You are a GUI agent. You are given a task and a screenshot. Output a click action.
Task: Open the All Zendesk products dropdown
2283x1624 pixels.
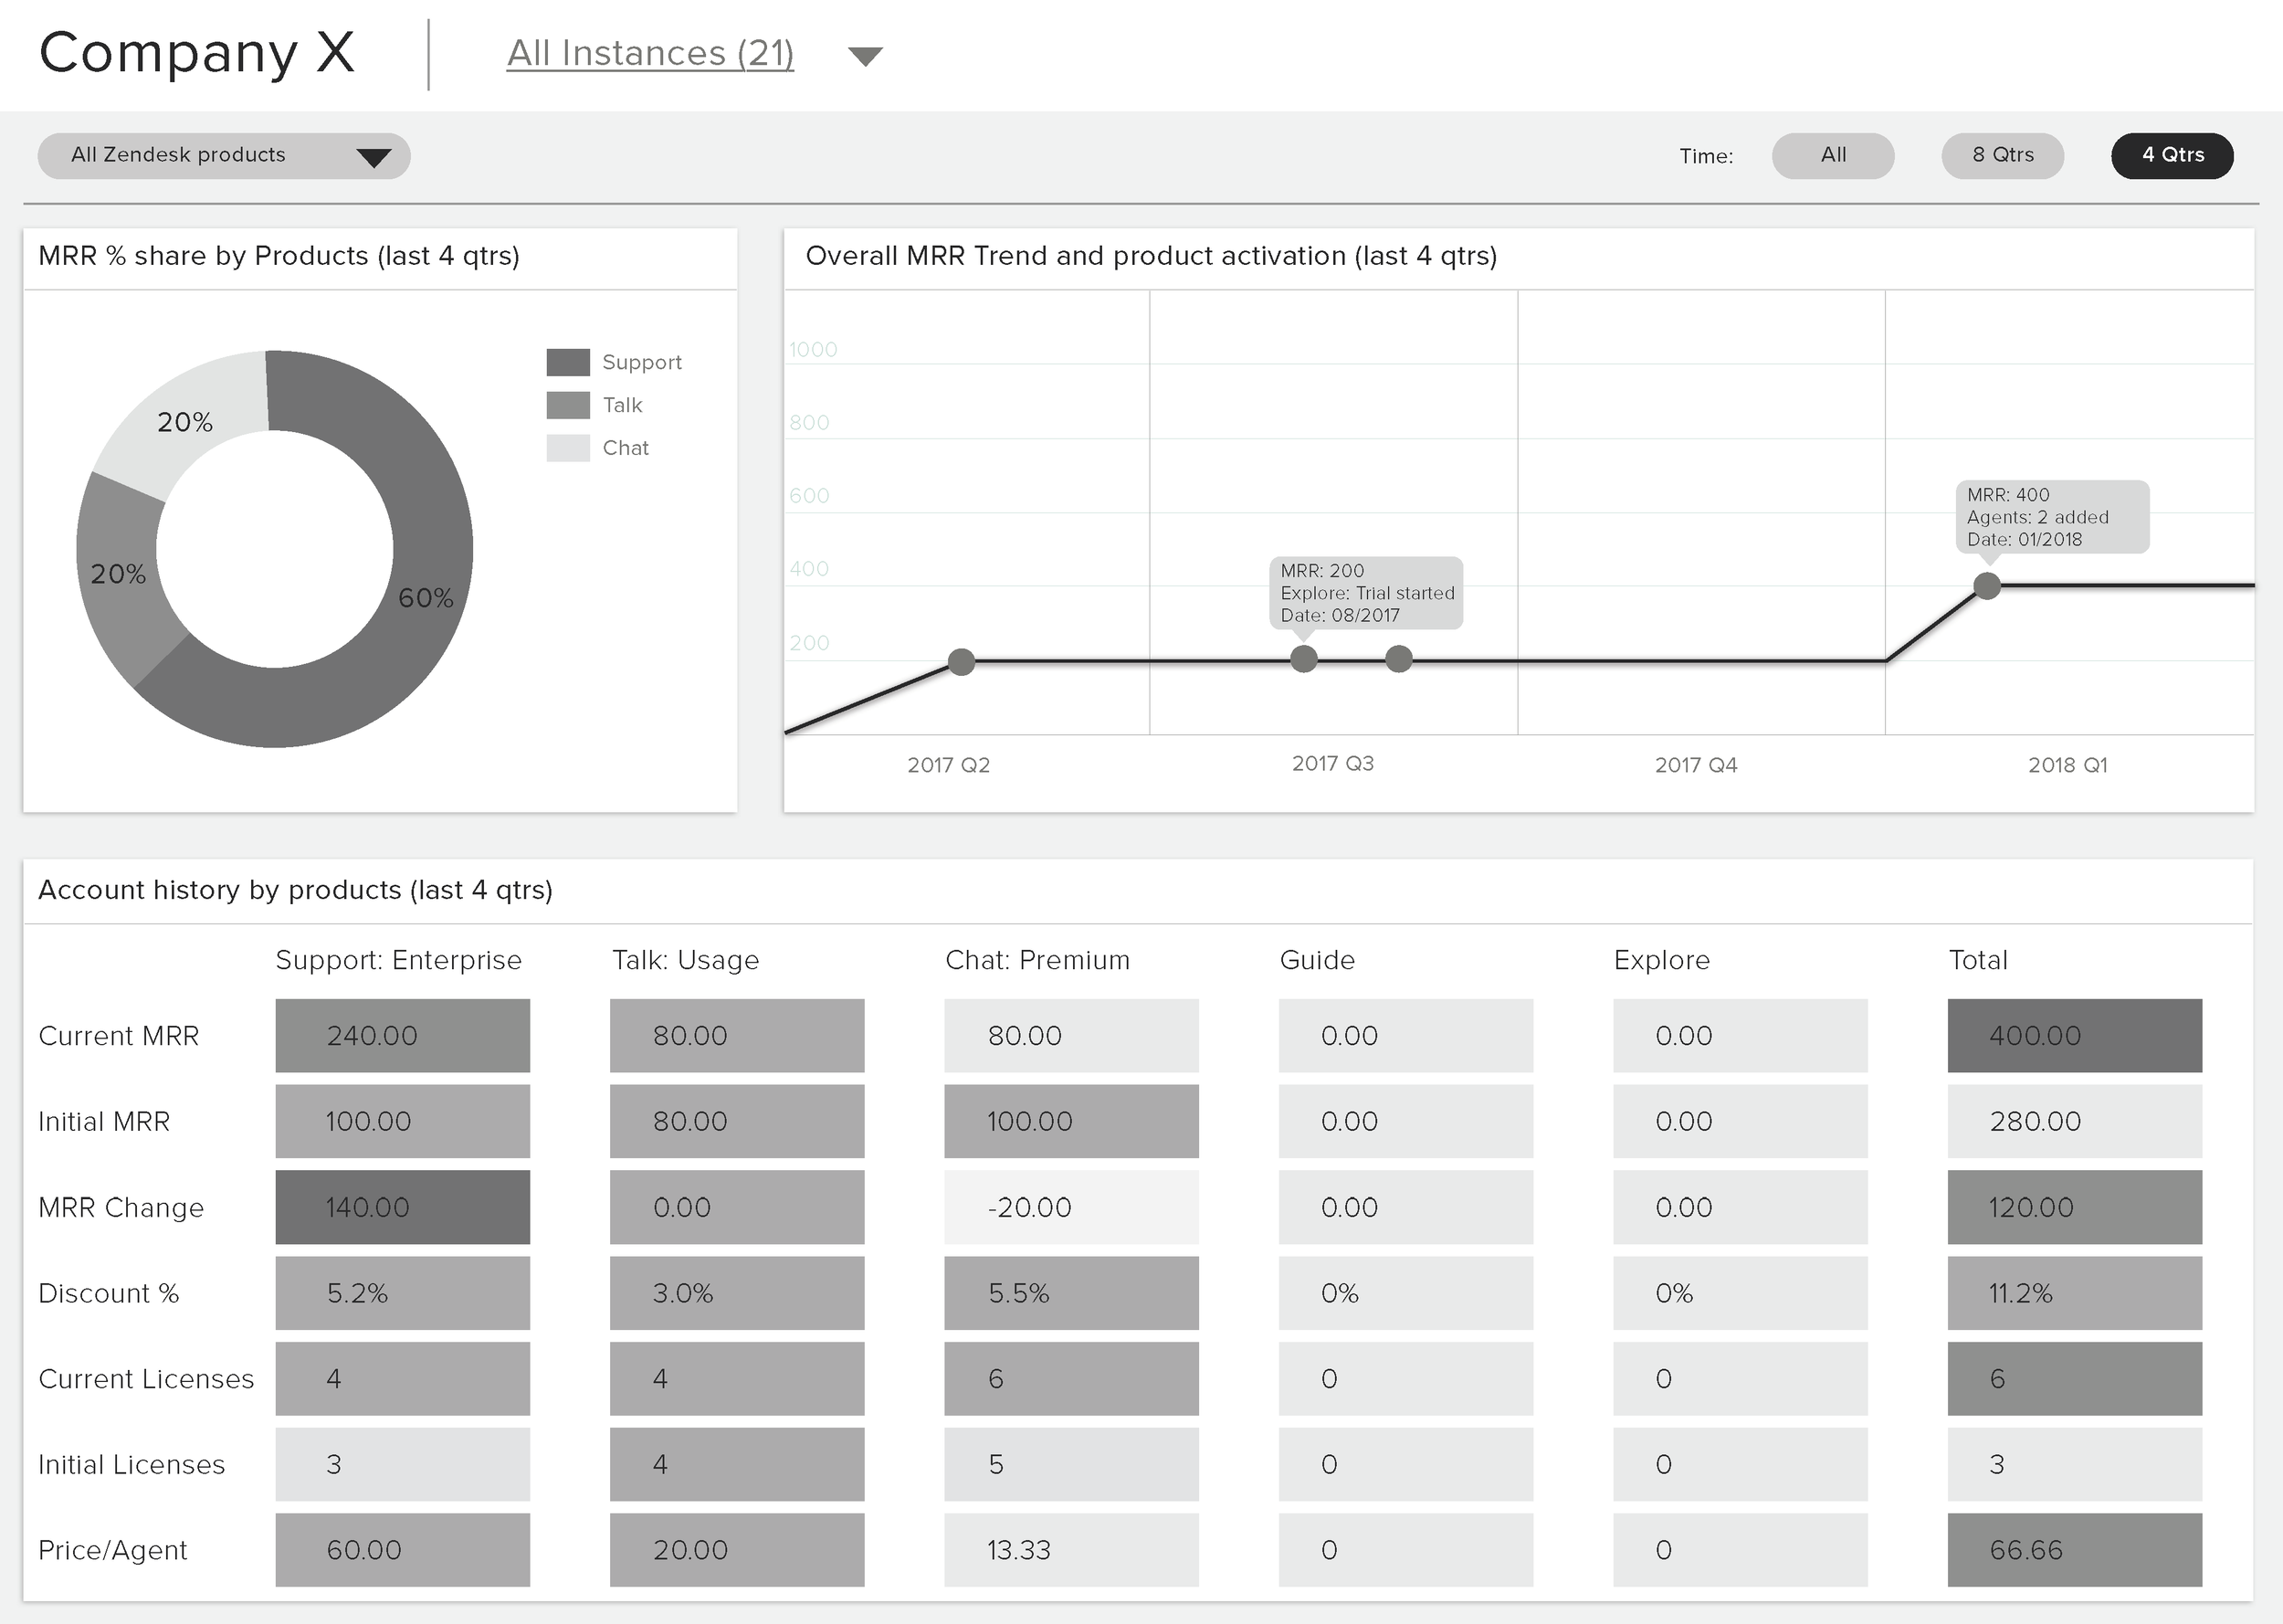click(180, 155)
